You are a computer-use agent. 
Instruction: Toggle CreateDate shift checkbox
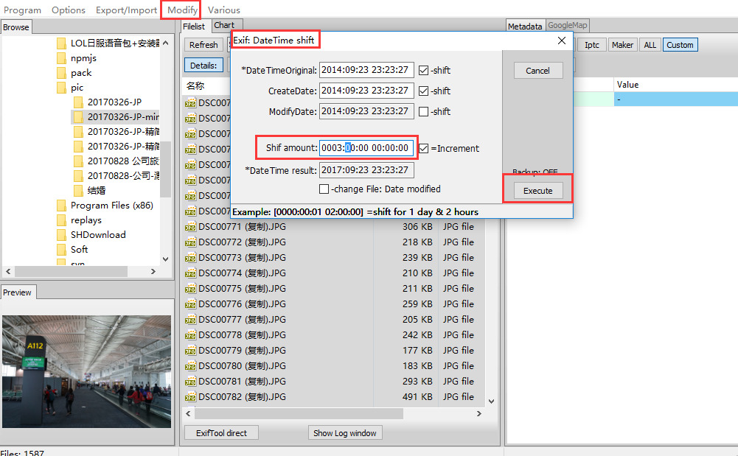424,91
